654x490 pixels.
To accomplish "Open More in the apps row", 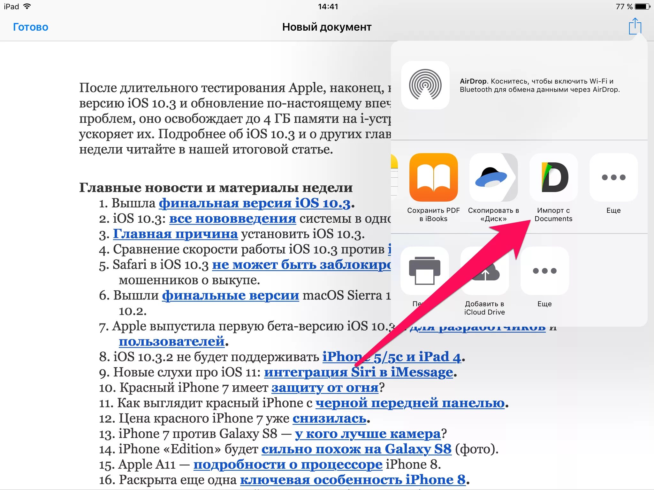I will pyautogui.click(x=613, y=177).
